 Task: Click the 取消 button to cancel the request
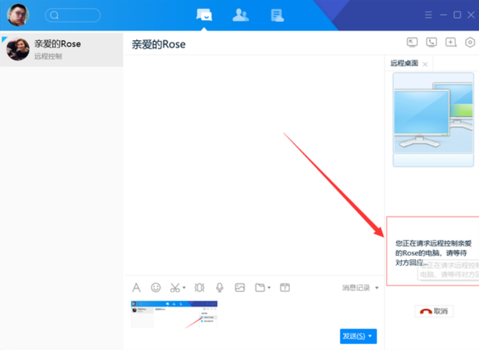point(434,311)
